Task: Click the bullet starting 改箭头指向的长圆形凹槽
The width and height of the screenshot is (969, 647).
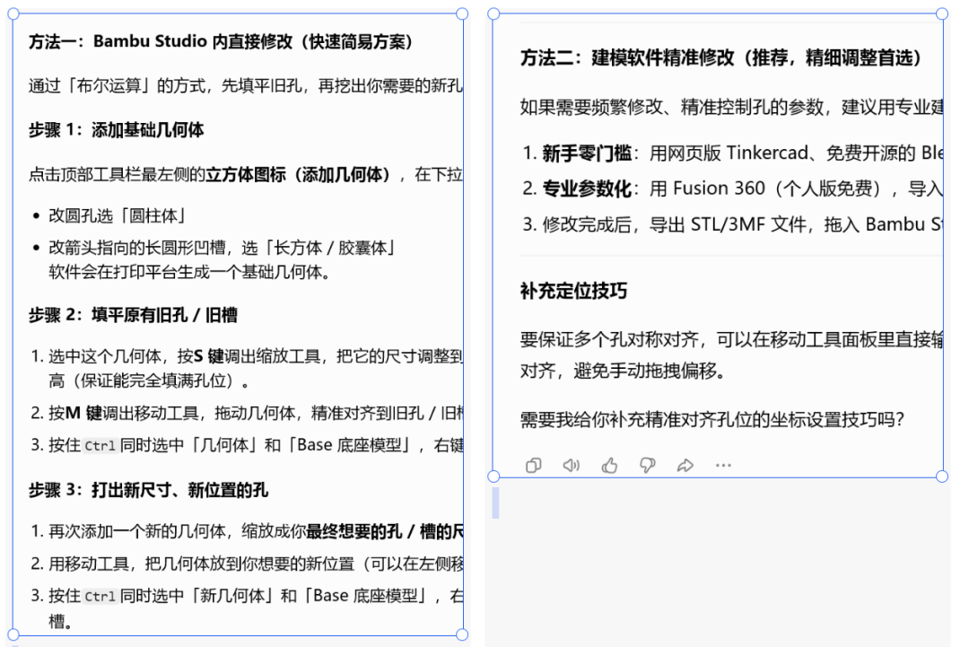Action: tap(223, 248)
